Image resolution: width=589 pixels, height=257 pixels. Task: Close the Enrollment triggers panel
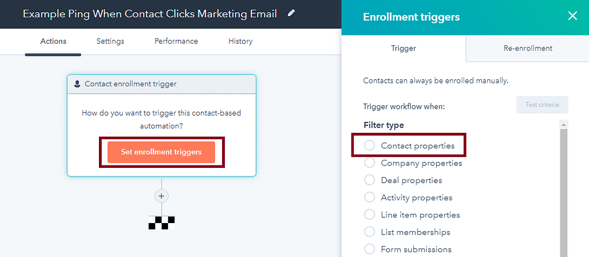(572, 16)
